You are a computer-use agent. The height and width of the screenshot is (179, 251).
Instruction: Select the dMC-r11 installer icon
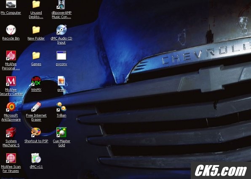coord(36,158)
